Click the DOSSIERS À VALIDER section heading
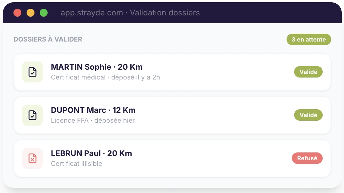 [x=48, y=39]
